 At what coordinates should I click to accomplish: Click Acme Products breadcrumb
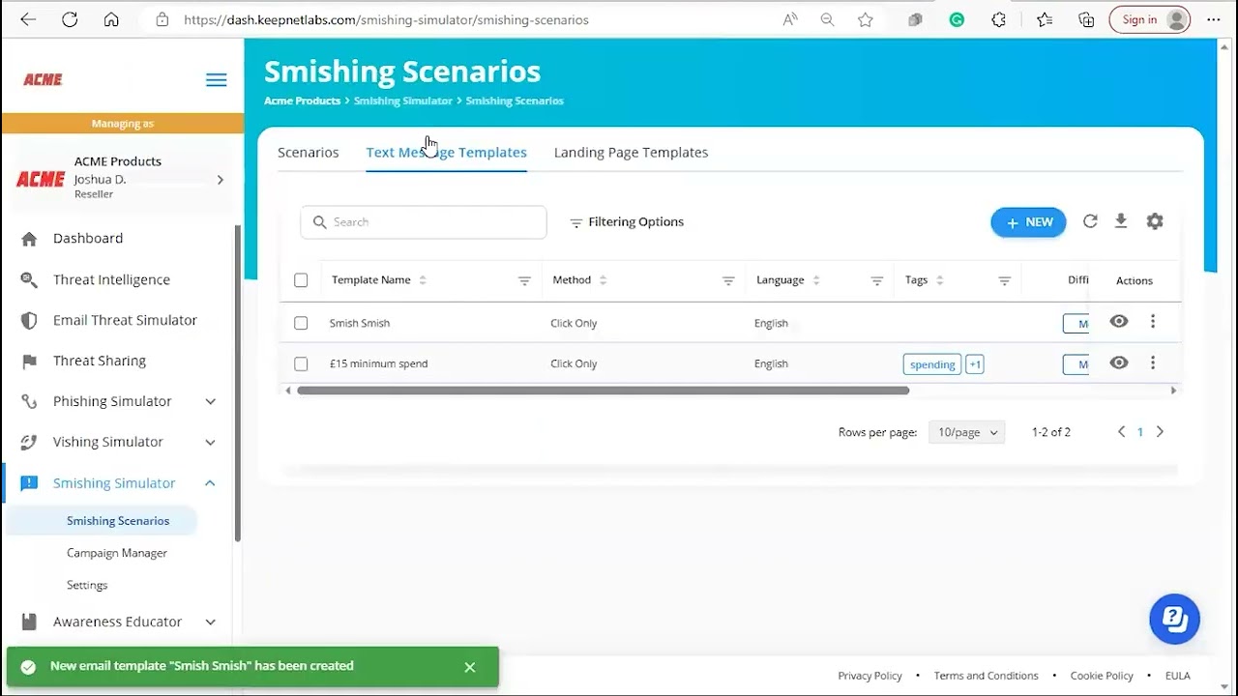coord(302,101)
